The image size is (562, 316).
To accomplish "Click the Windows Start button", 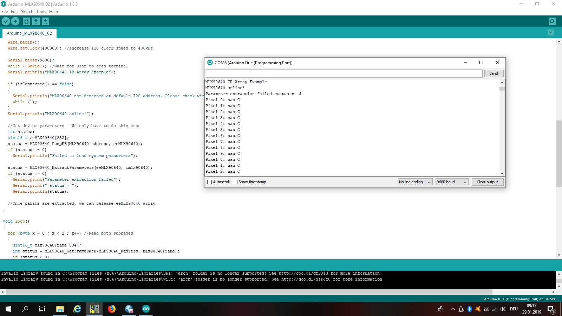I will (x=8, y=309).
